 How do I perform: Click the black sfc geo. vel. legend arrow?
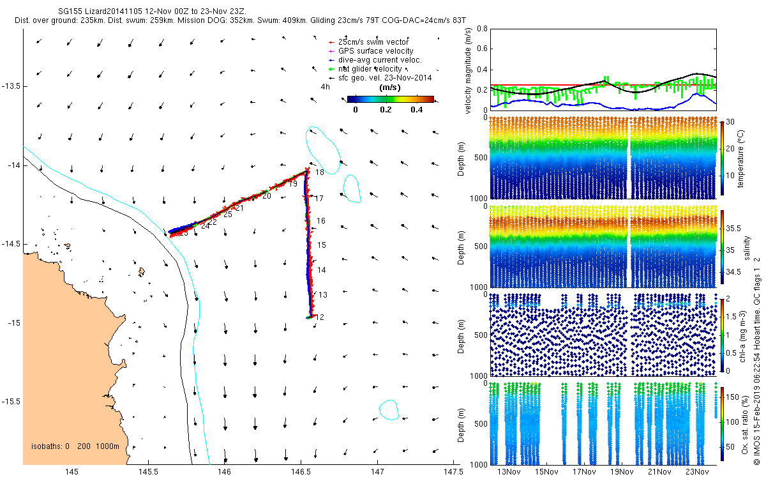coord(331,78)
